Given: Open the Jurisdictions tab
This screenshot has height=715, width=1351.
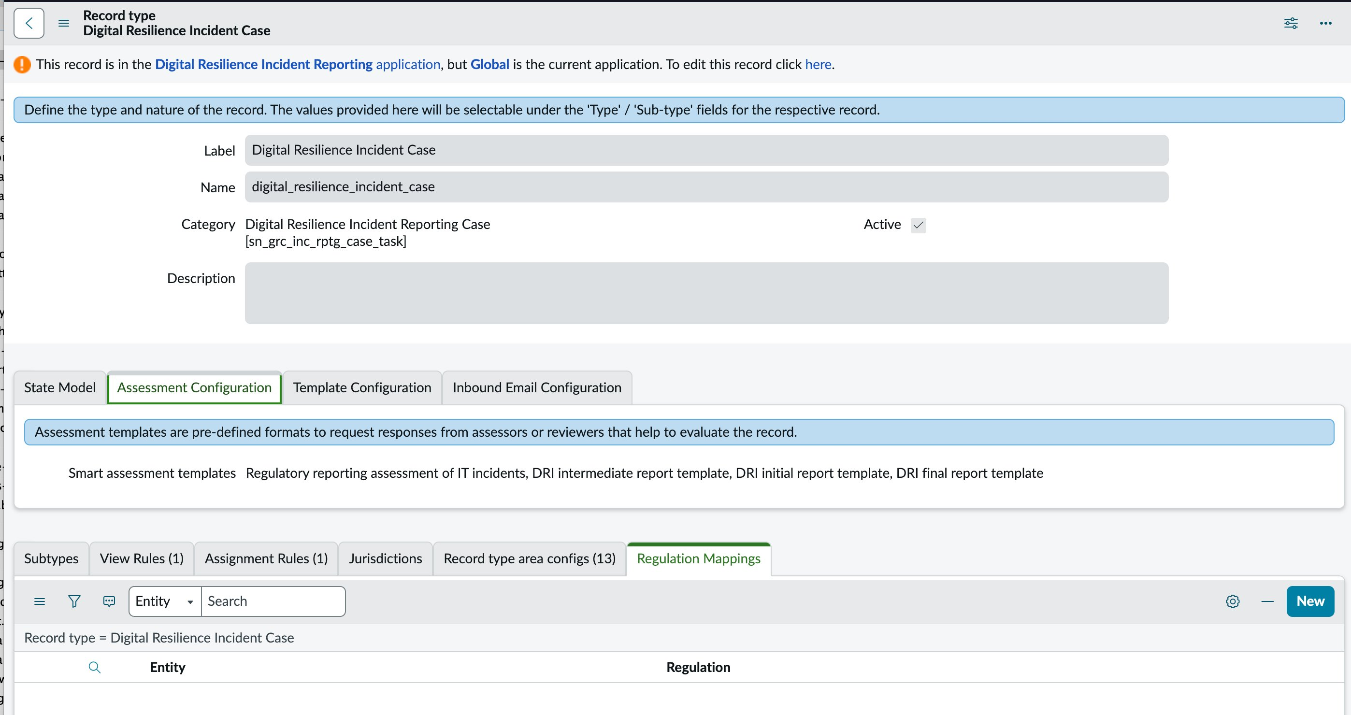Looking at the screenshot, I should point(385,558).
